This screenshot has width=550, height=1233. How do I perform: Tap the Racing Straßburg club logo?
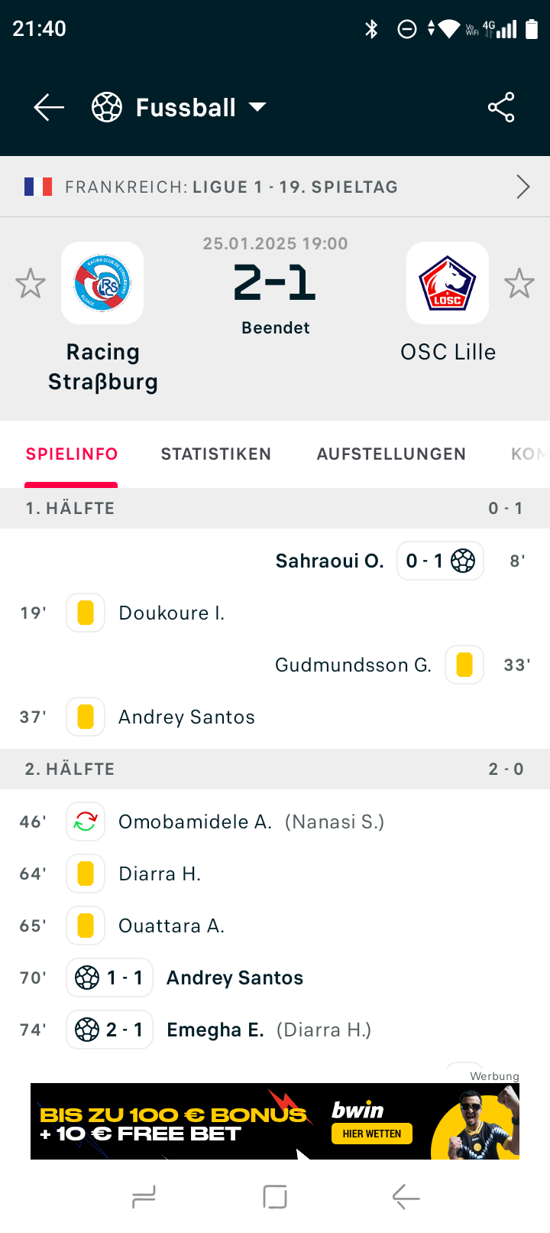click(x=102, y=283)
